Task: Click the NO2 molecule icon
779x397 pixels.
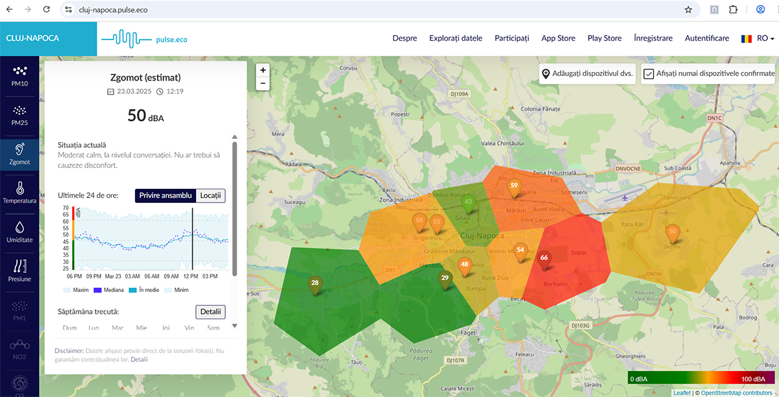Action: coord(19,344)
